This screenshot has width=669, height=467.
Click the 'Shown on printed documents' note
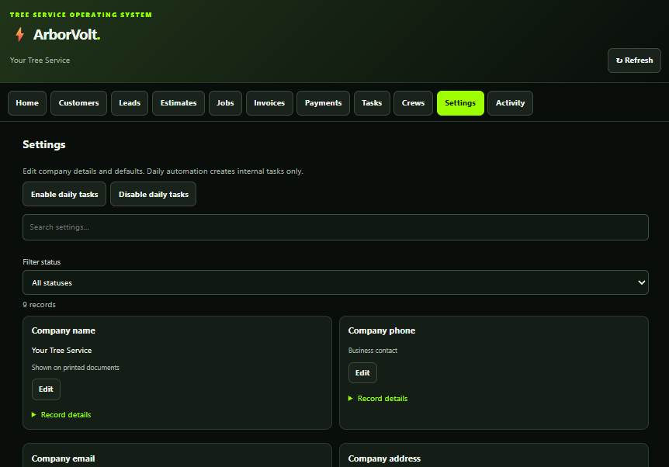[75, 368]
